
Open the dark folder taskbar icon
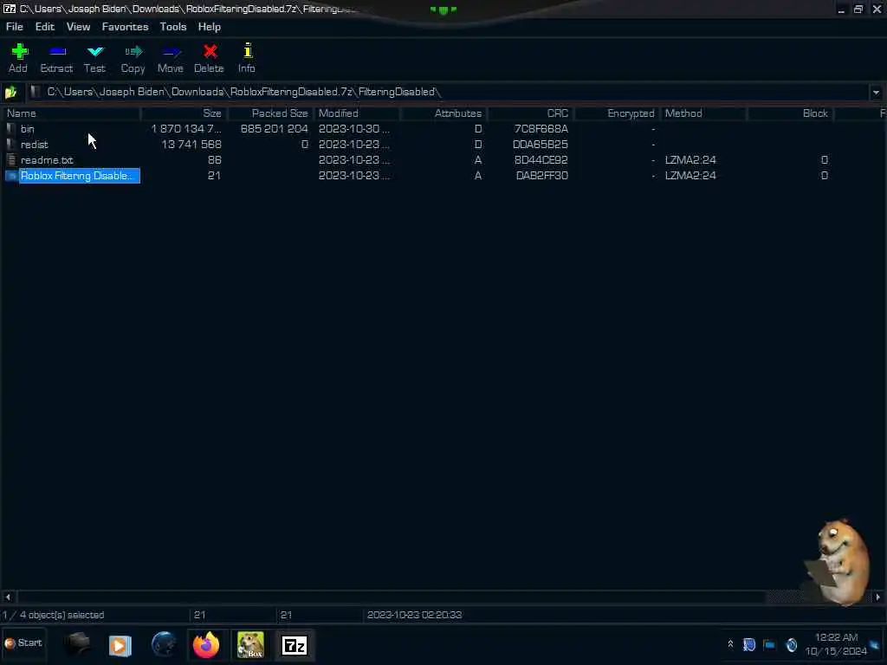tap(77, 645)
